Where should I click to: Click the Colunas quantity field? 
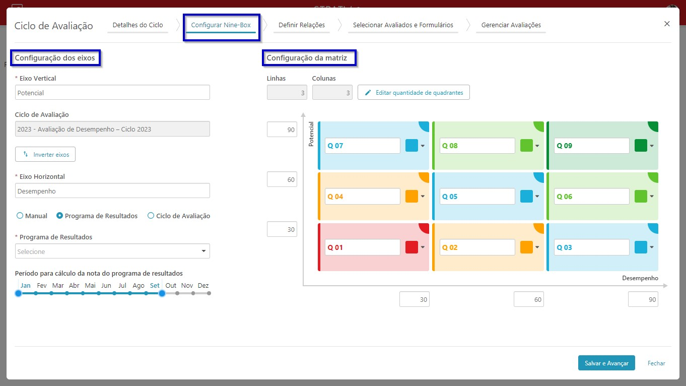point(332,92)
